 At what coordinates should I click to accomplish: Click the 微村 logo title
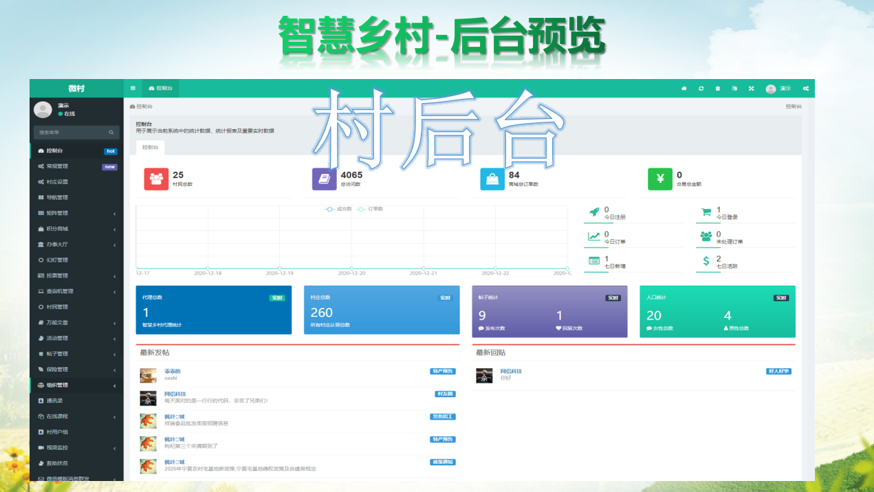[76, 89]
